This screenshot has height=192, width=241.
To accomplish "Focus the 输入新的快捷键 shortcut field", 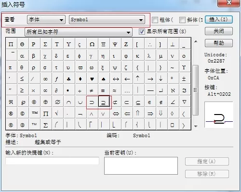I will coord(53,161).
